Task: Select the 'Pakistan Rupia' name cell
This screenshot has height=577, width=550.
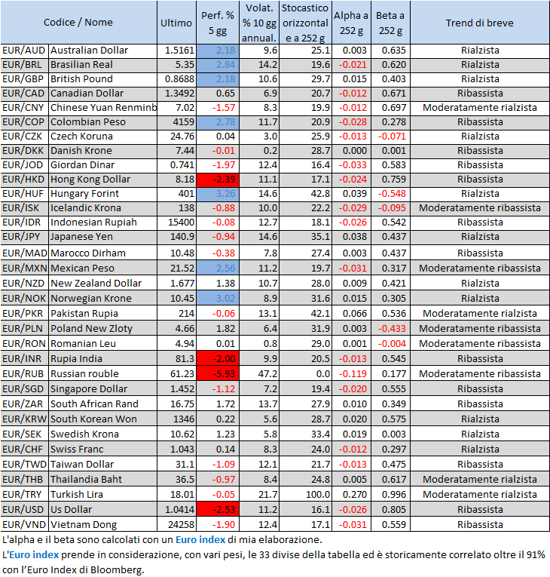Action: click(103, 314)
